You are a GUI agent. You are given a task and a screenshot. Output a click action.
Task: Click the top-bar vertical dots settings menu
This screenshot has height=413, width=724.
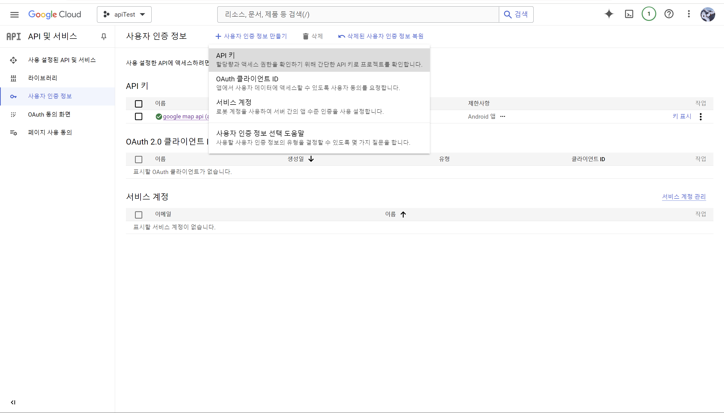click(x=688, y=14)
